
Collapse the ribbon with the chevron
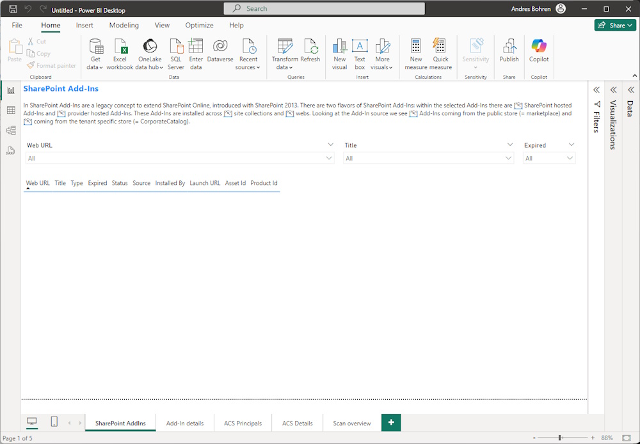(634, 76)
